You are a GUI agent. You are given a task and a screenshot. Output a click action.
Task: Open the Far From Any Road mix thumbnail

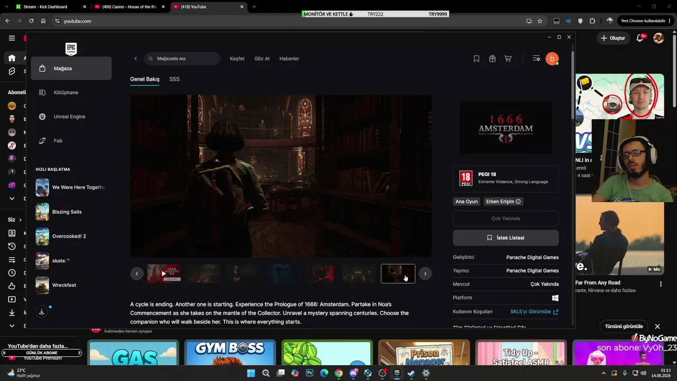tap(619, 235)
